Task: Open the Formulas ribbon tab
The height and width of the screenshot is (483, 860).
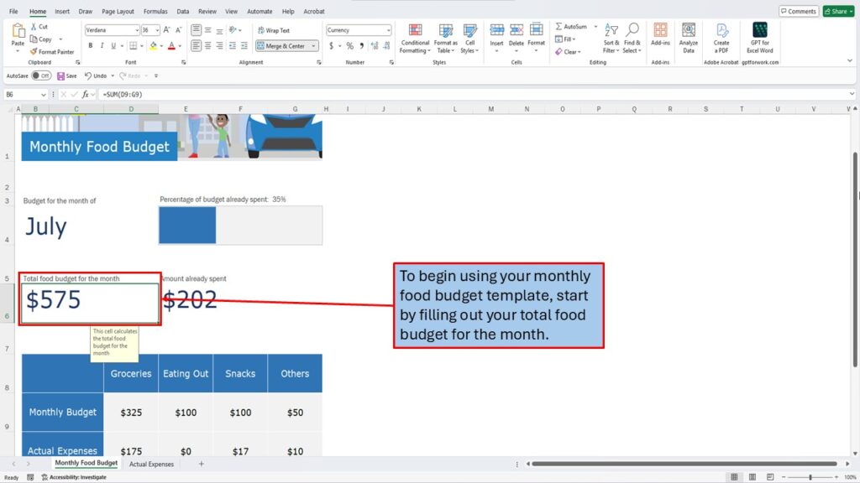Action: tap(155, 12)
